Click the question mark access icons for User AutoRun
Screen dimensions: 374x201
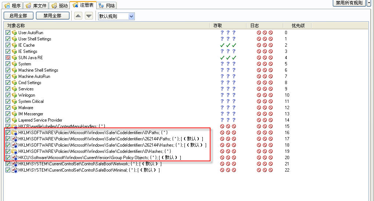tap(228, 33)
